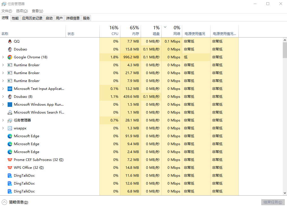Click the Microsoft Edge icon with 91.9 MB
287x208 pixels.
pos(10,136)
